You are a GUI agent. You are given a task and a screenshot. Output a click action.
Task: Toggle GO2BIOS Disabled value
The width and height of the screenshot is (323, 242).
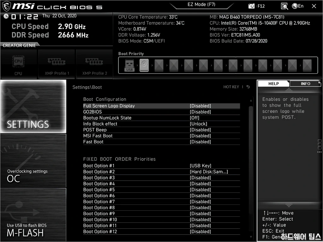coord(200,112)
